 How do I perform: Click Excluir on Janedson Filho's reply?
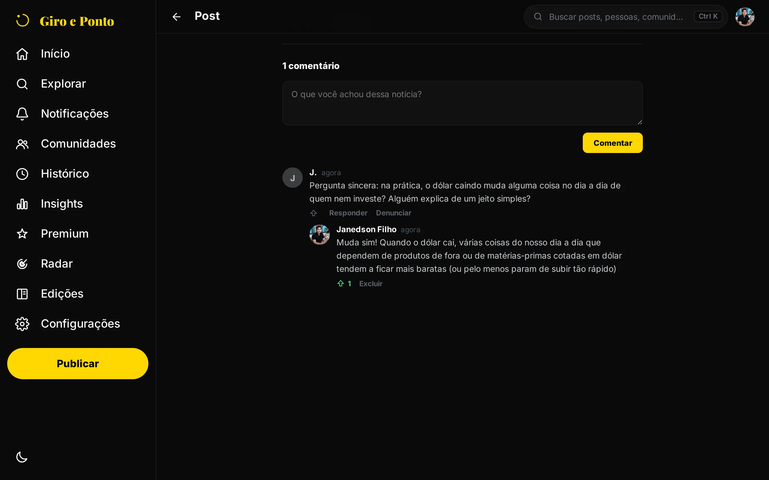(370, 283)
